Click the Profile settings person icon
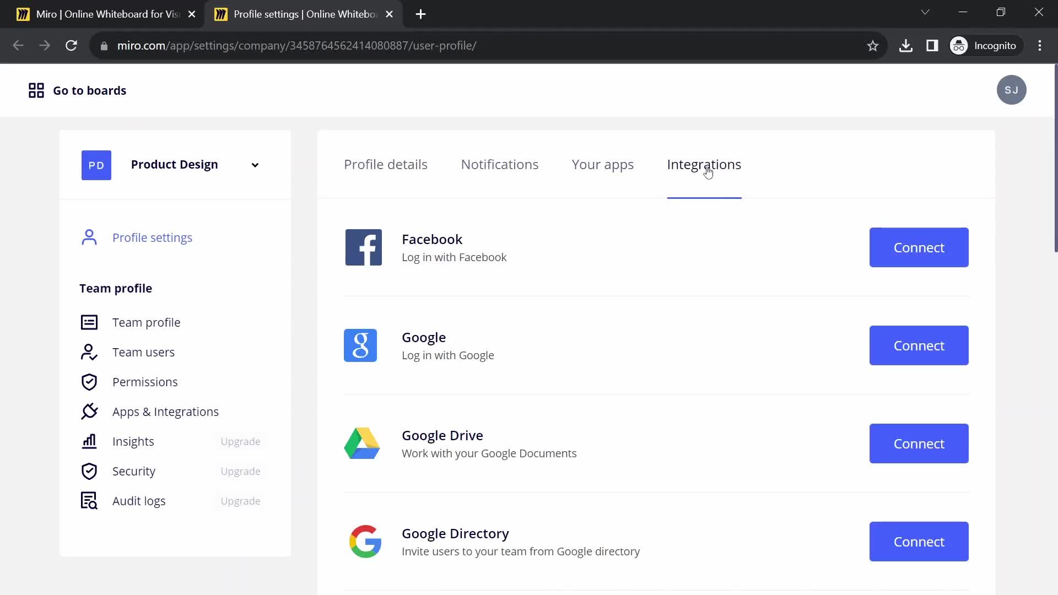Screen dimensions: 1058x595 click(x=89, y=237)
